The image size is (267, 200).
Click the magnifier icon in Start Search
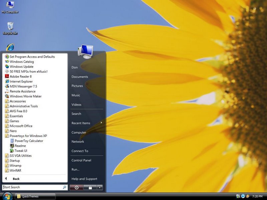[x=64, y=187]
